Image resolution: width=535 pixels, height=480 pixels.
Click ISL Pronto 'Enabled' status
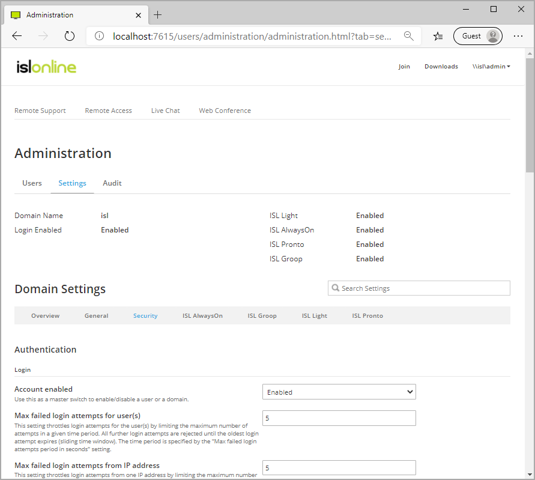(370, 244)
